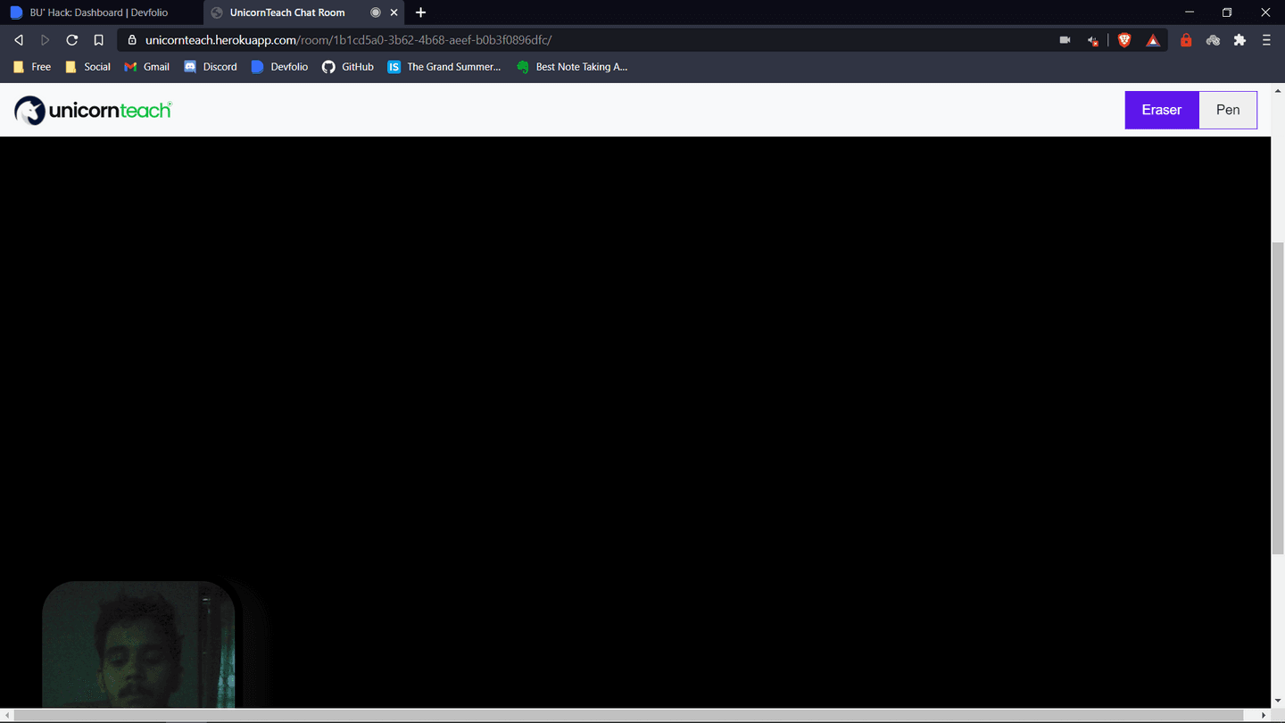Go forward with the browser forward arrow

46,40
